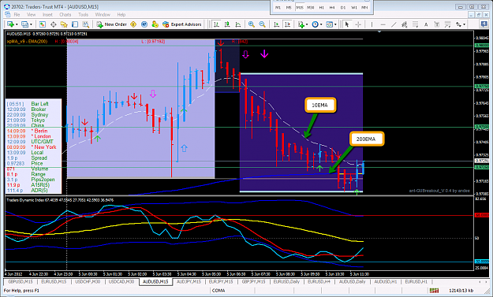The width and height of the screenshot is (493, 297).
Task: Click the blue globe toolbar icon
Action: coord(144,24)
